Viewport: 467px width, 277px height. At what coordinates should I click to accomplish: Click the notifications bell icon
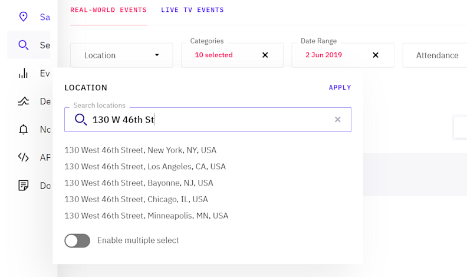(x=24, y=129)
